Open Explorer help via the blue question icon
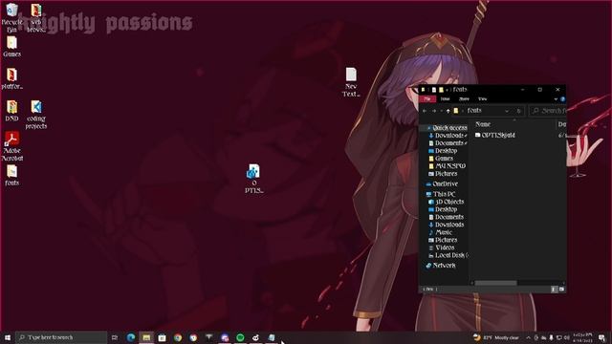Screen dimensions: 612x344 562,99
